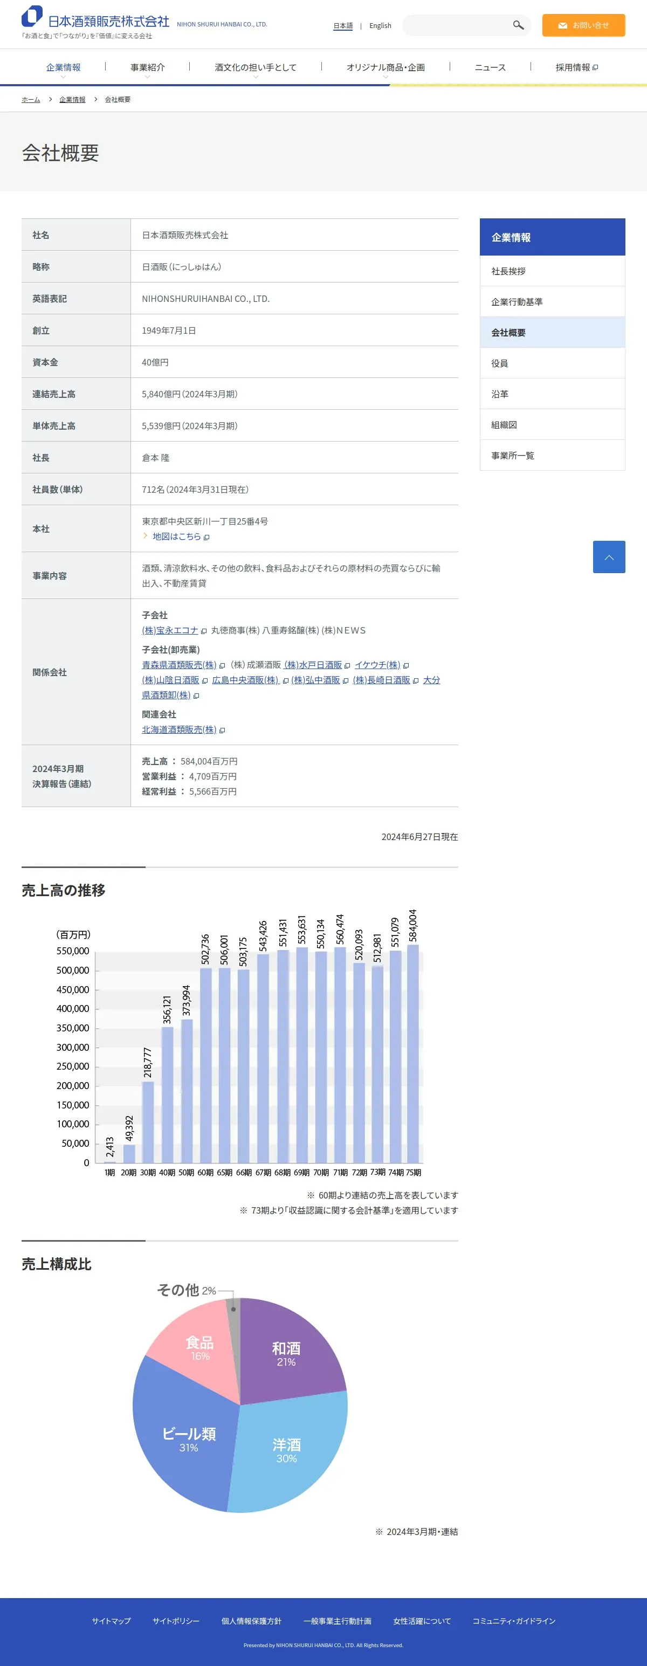Click the ビール類 31% pie slice

pyautogui.click(x=188, y=1439)
